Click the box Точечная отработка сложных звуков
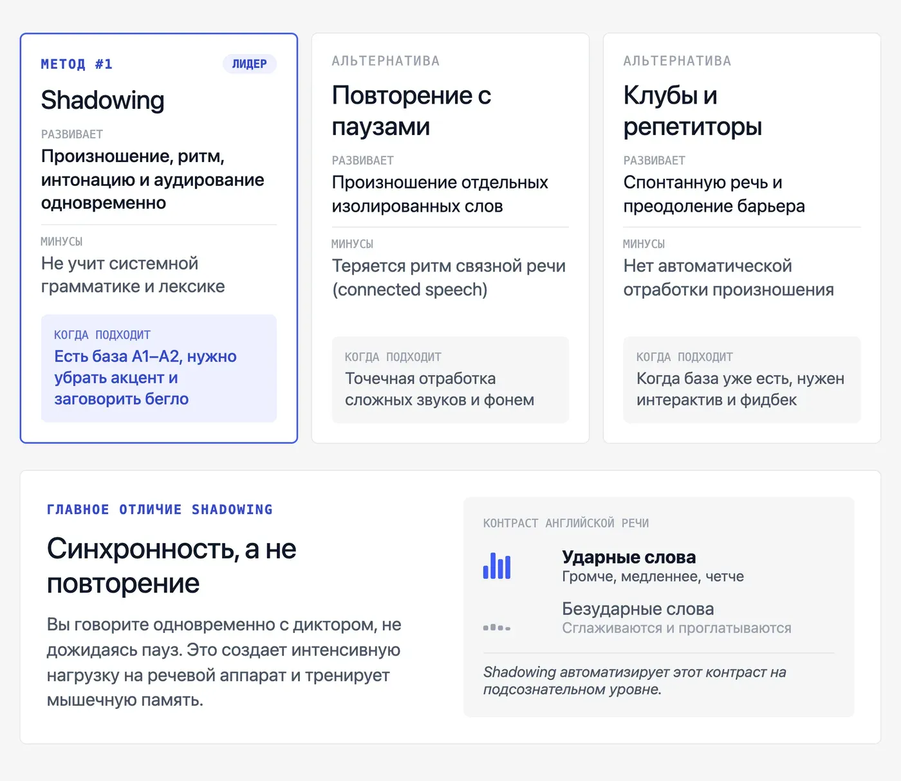 click(450, 380)
